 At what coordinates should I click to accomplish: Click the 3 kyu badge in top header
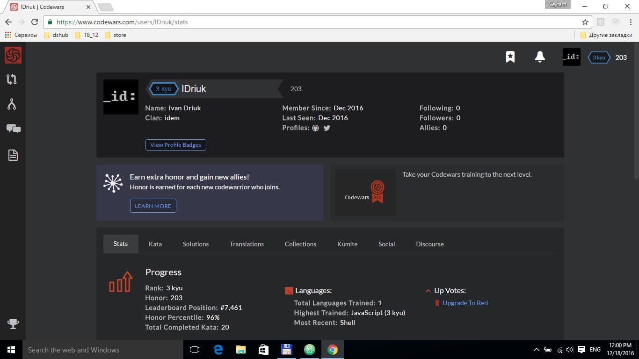[599, 57]
